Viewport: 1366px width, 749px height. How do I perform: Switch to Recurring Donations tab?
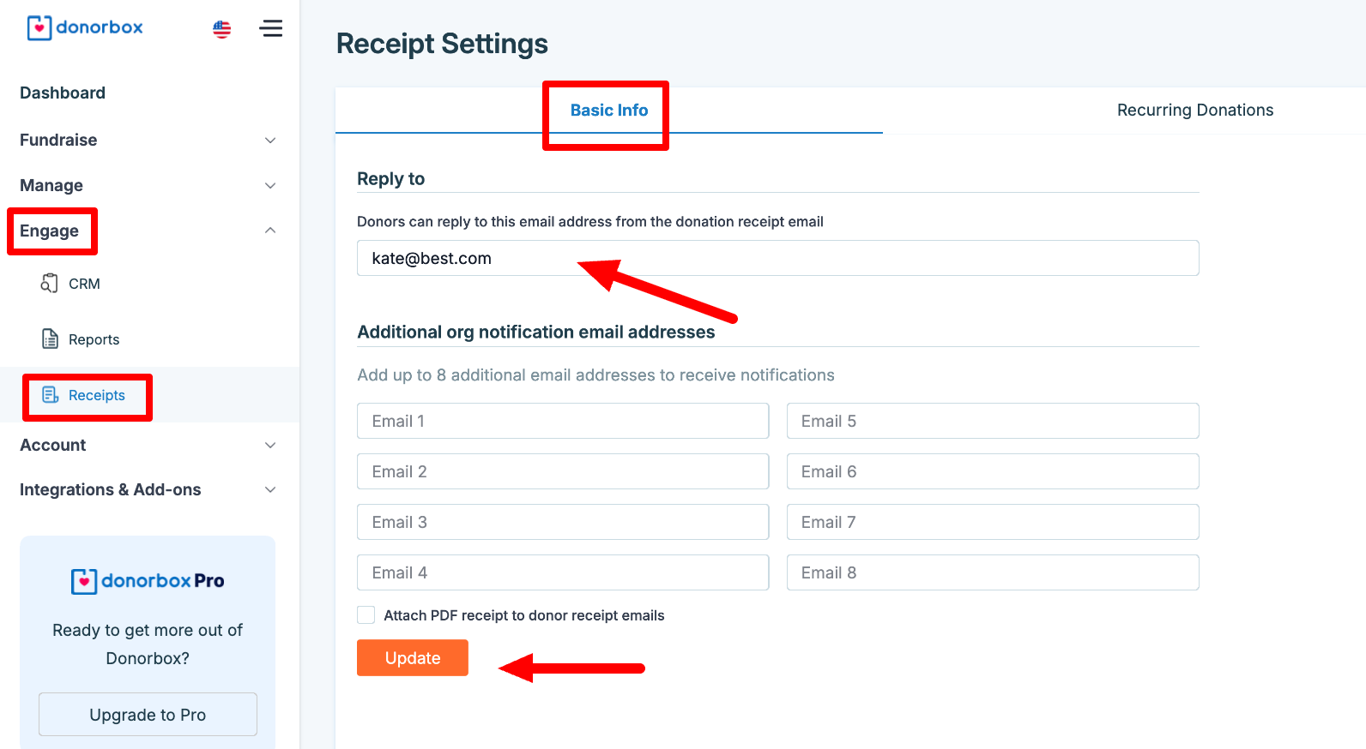[1194, 111]
